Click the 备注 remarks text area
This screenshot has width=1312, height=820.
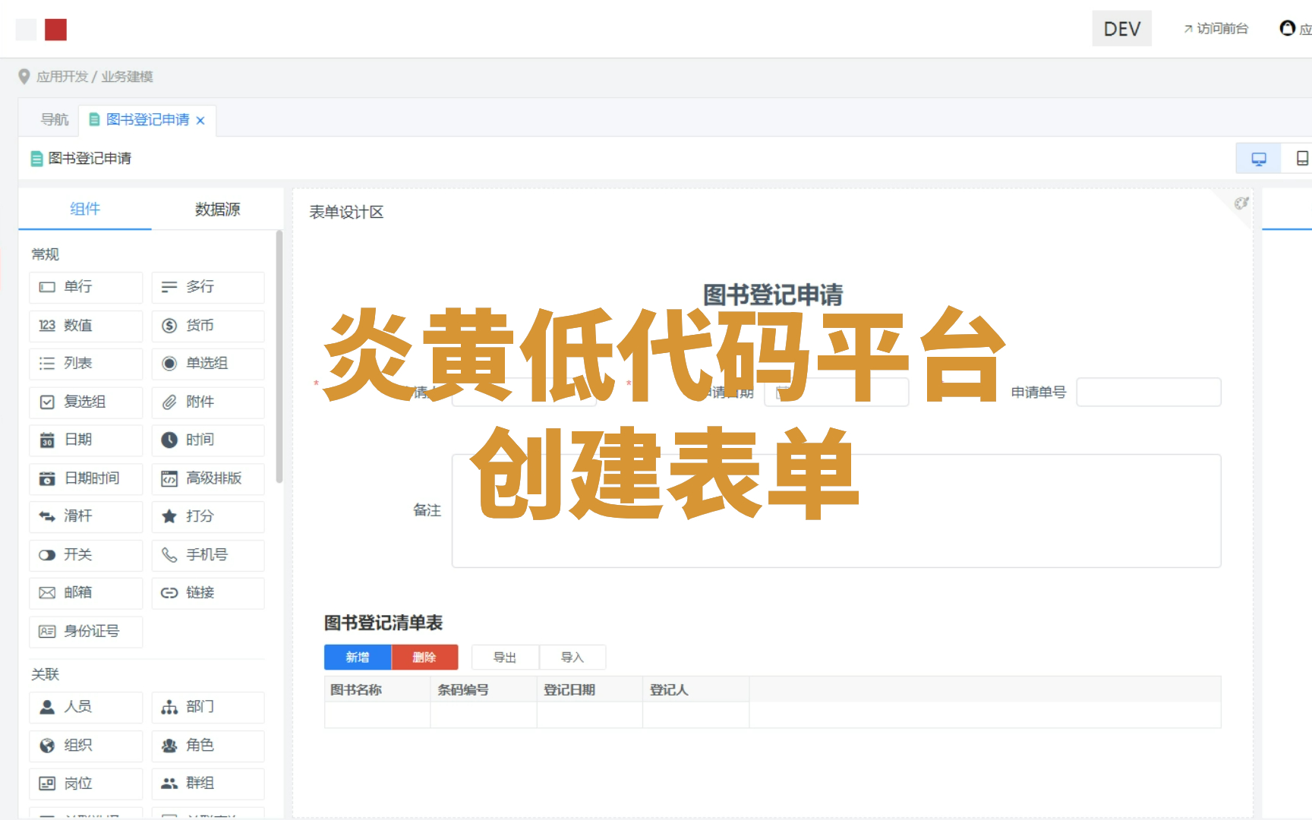837,511
